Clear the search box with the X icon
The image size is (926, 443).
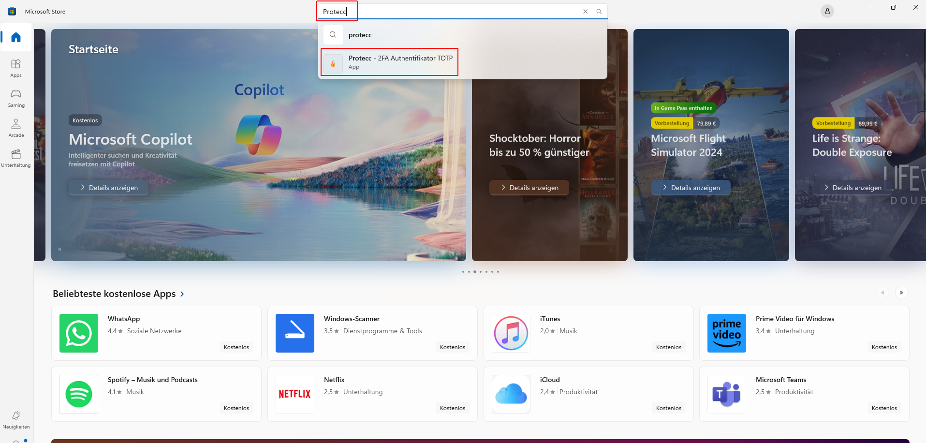coord(585,12)
